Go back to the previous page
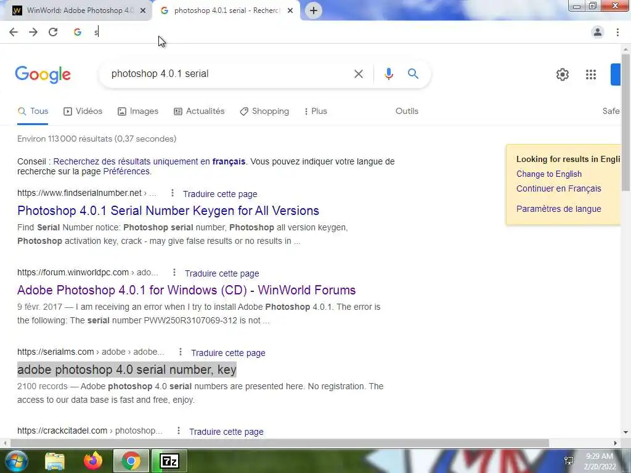Viewport: 631px width, 473px height. [x=14, y=32]
